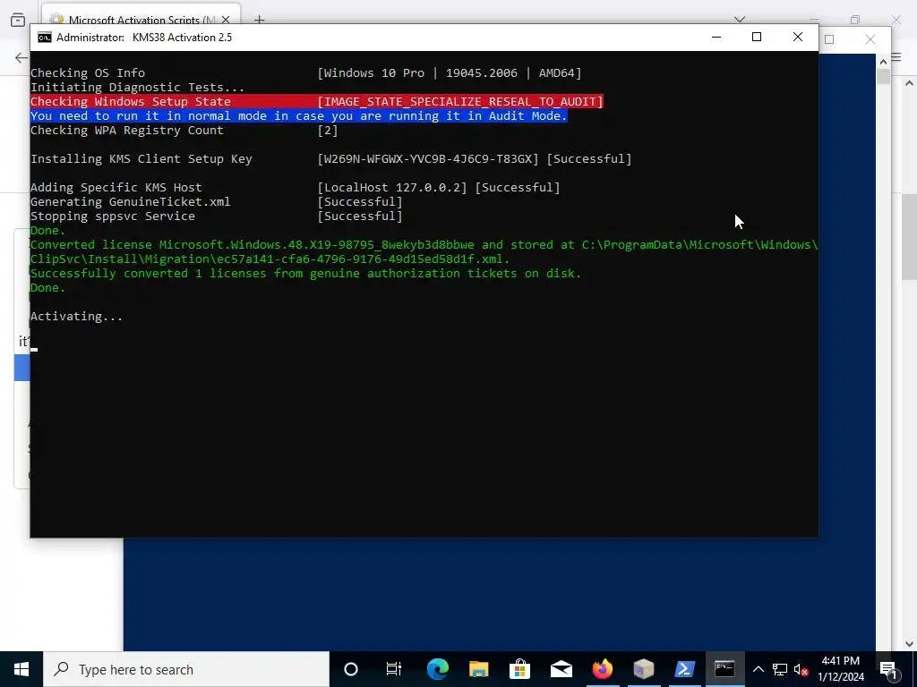Click PowerShell window scrollbar up arrow

[883, 61]
